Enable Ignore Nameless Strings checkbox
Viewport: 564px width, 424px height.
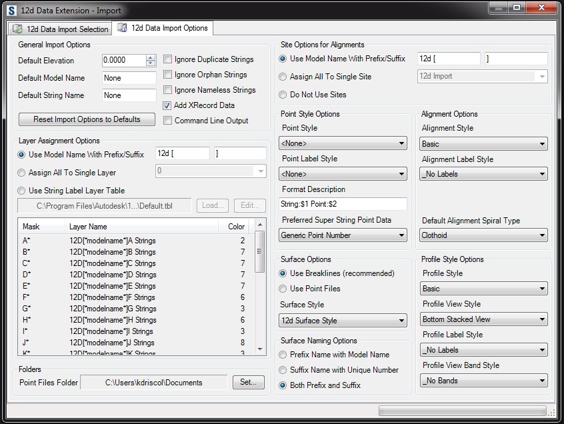(167, 89)
